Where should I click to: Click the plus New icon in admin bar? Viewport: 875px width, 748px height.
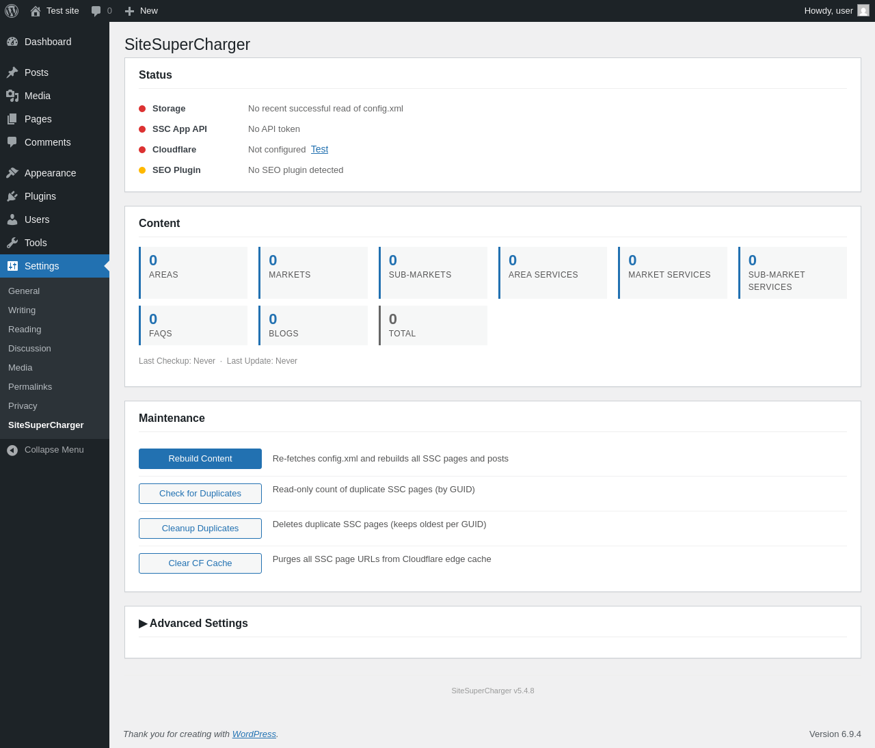(129, 11)
